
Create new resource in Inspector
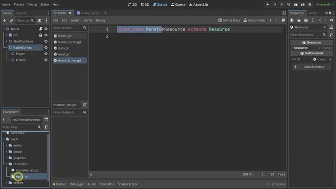292,20
